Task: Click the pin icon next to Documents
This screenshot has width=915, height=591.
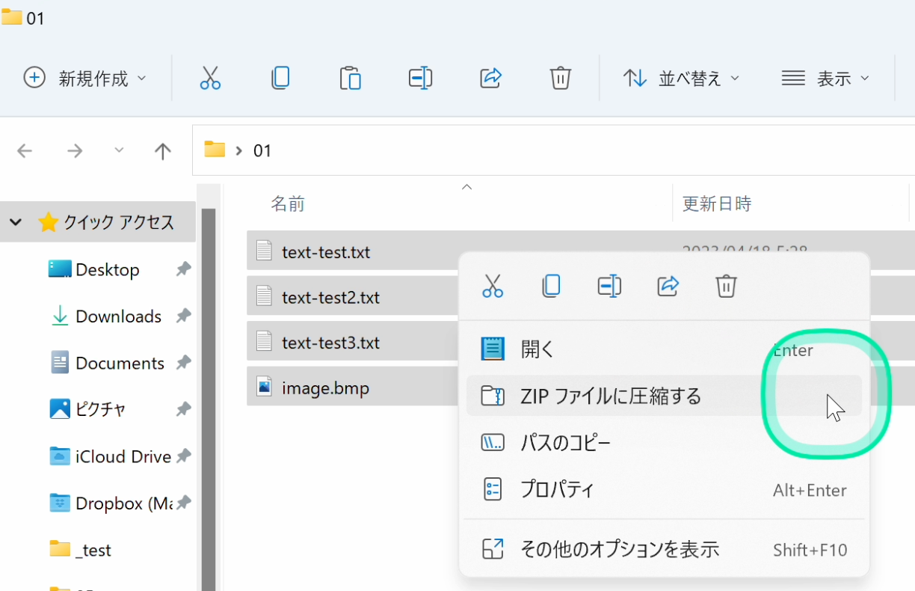Action: (x=183, y=363)
